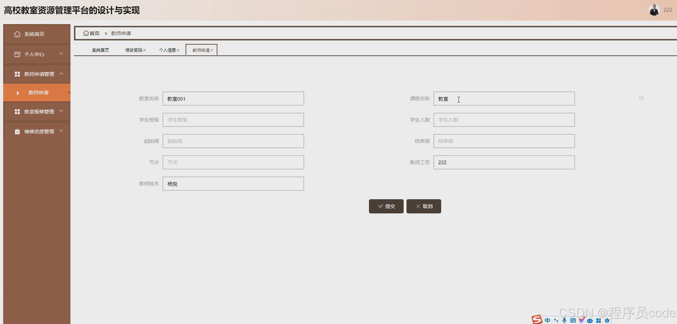The image size is (677, 324).
Task: Click the 提交 submit button
Action: [x=386, y=206]
